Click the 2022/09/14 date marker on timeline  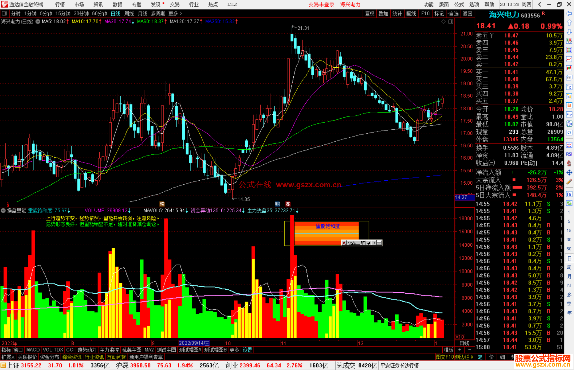[x=194, y=343]
